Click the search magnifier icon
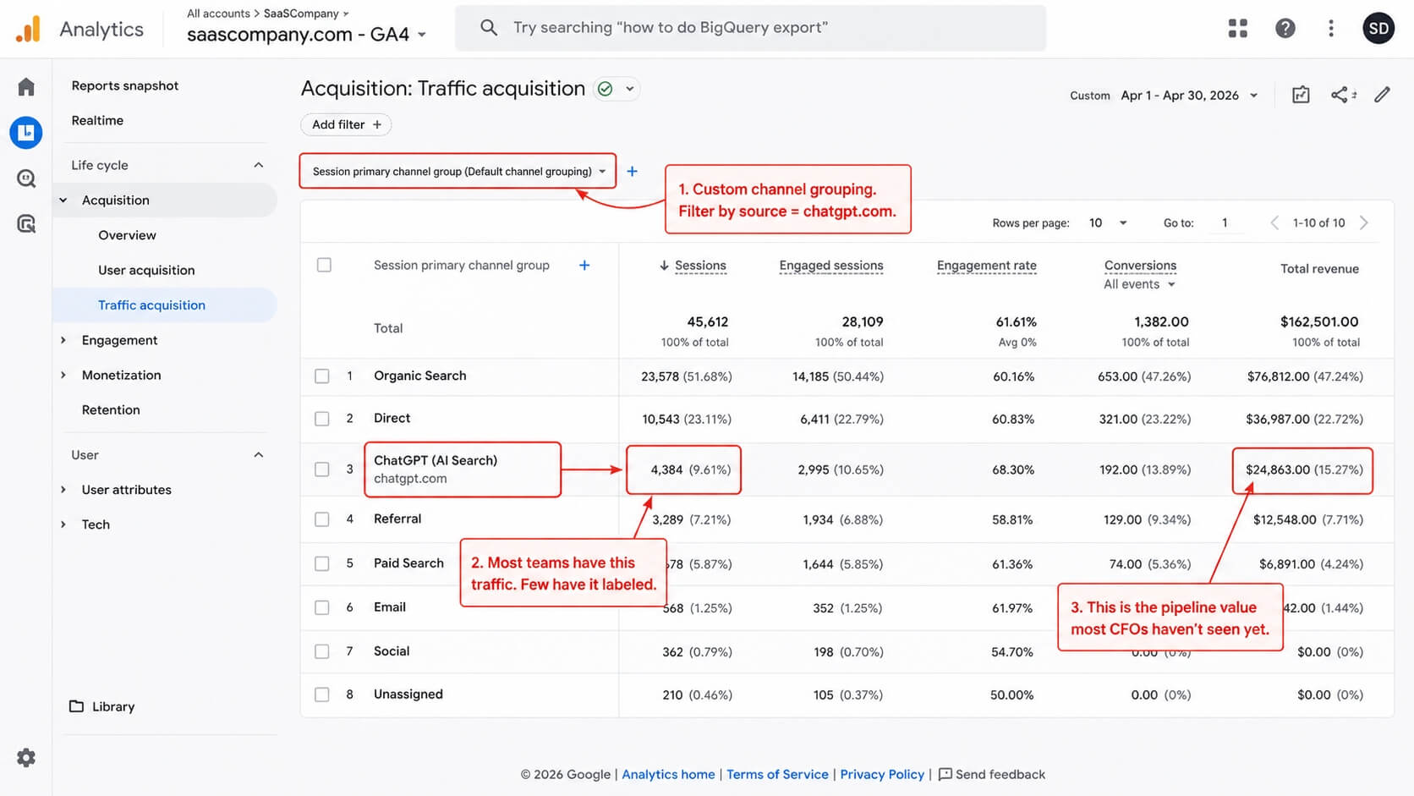The width and height of the screenshot is (1414, 796). [x=489, y=28]
